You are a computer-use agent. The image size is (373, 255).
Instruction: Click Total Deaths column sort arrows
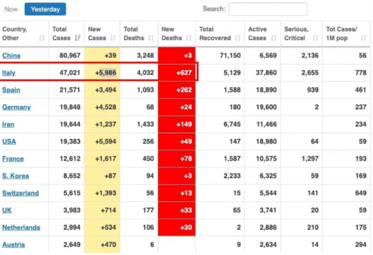click(x=151, y=38)
